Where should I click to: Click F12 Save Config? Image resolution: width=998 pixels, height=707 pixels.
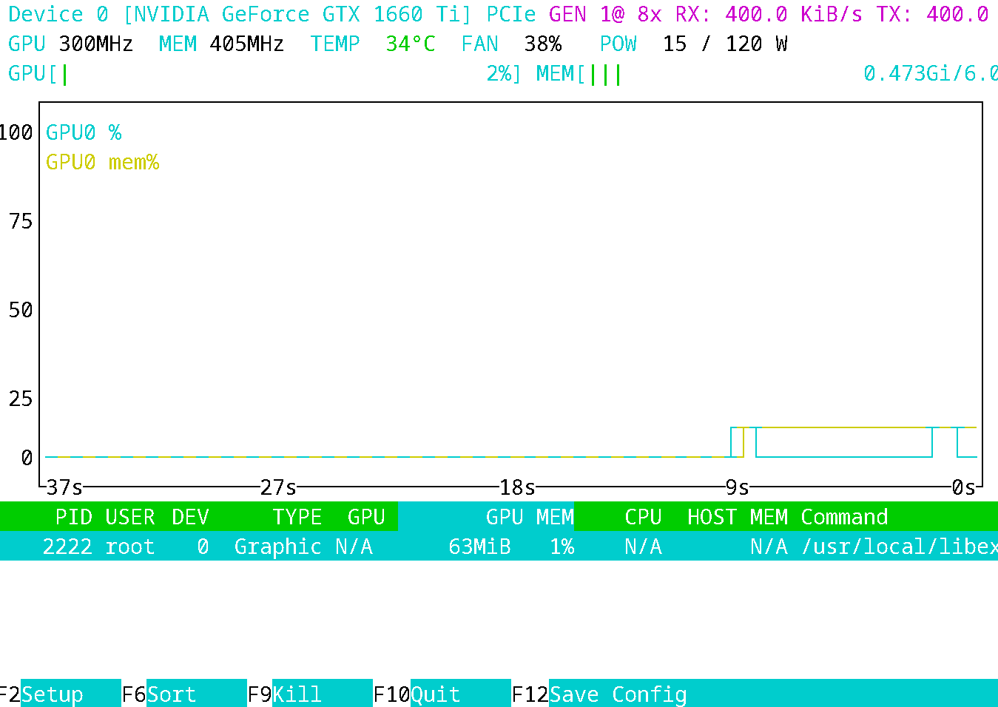point(618,694)
